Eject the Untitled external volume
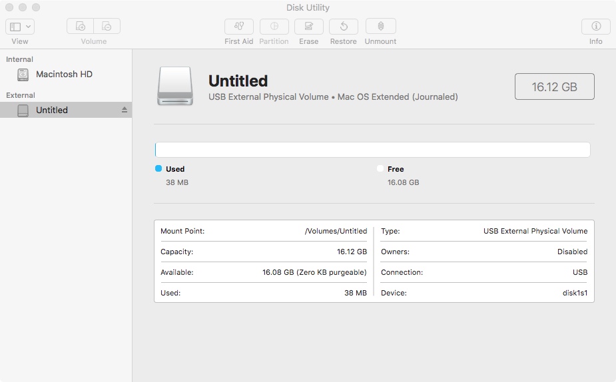The width and height of the screenshot is (616, 382). pos(124,110)
